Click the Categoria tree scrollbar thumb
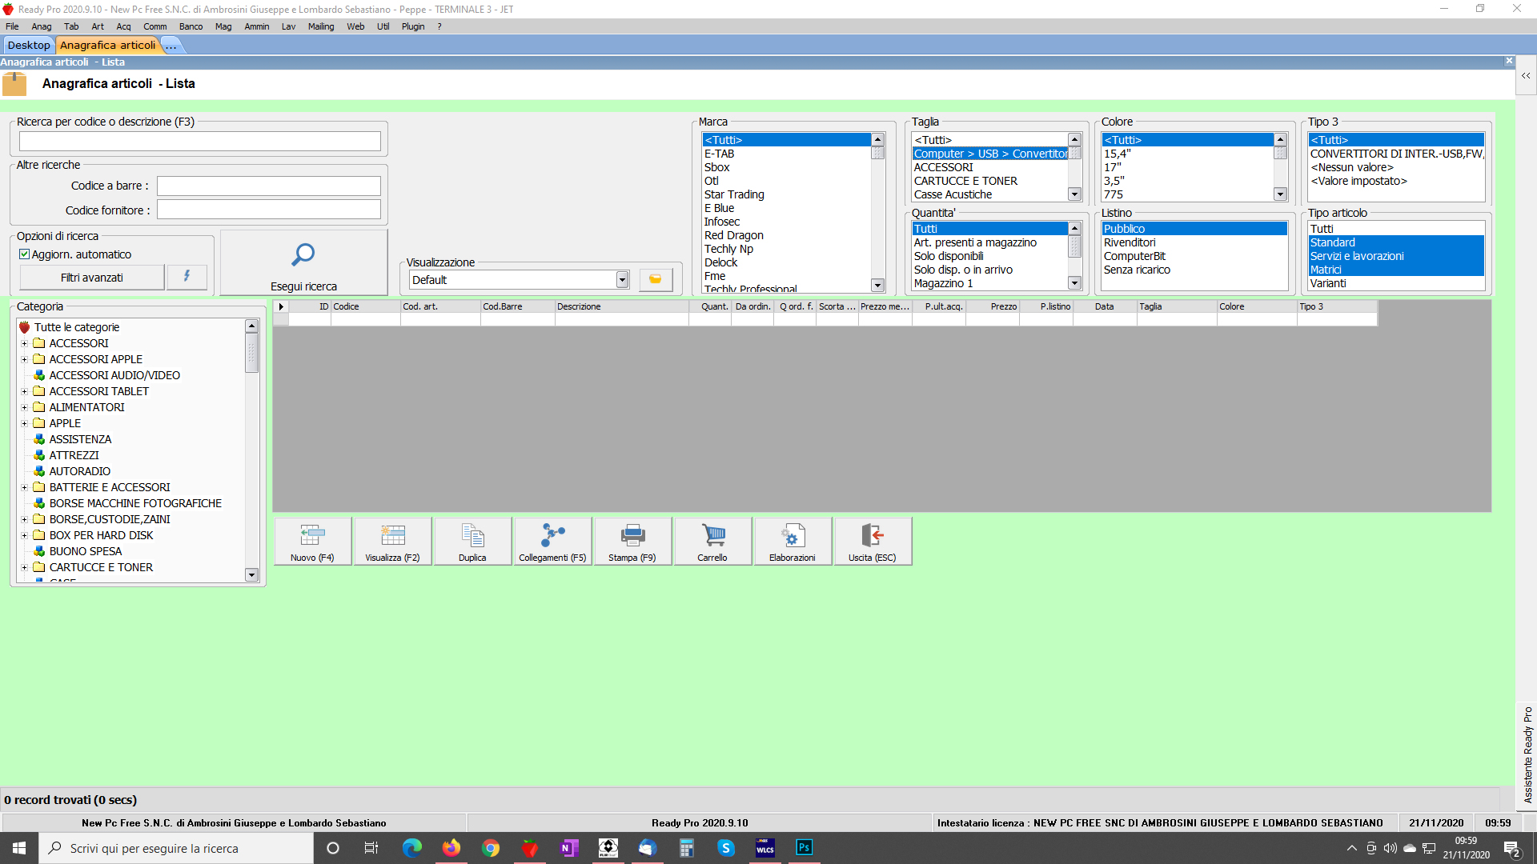 pyautogui.click(x=251, y=353)
